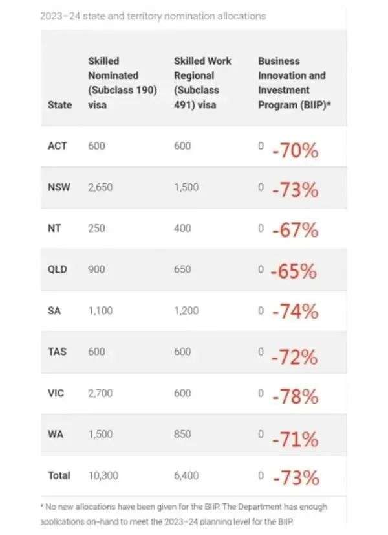Click the VIC 2,700 allocation cell
This screenshot has height=535, width=388.
pyautogui.click(x=100, y=393)
